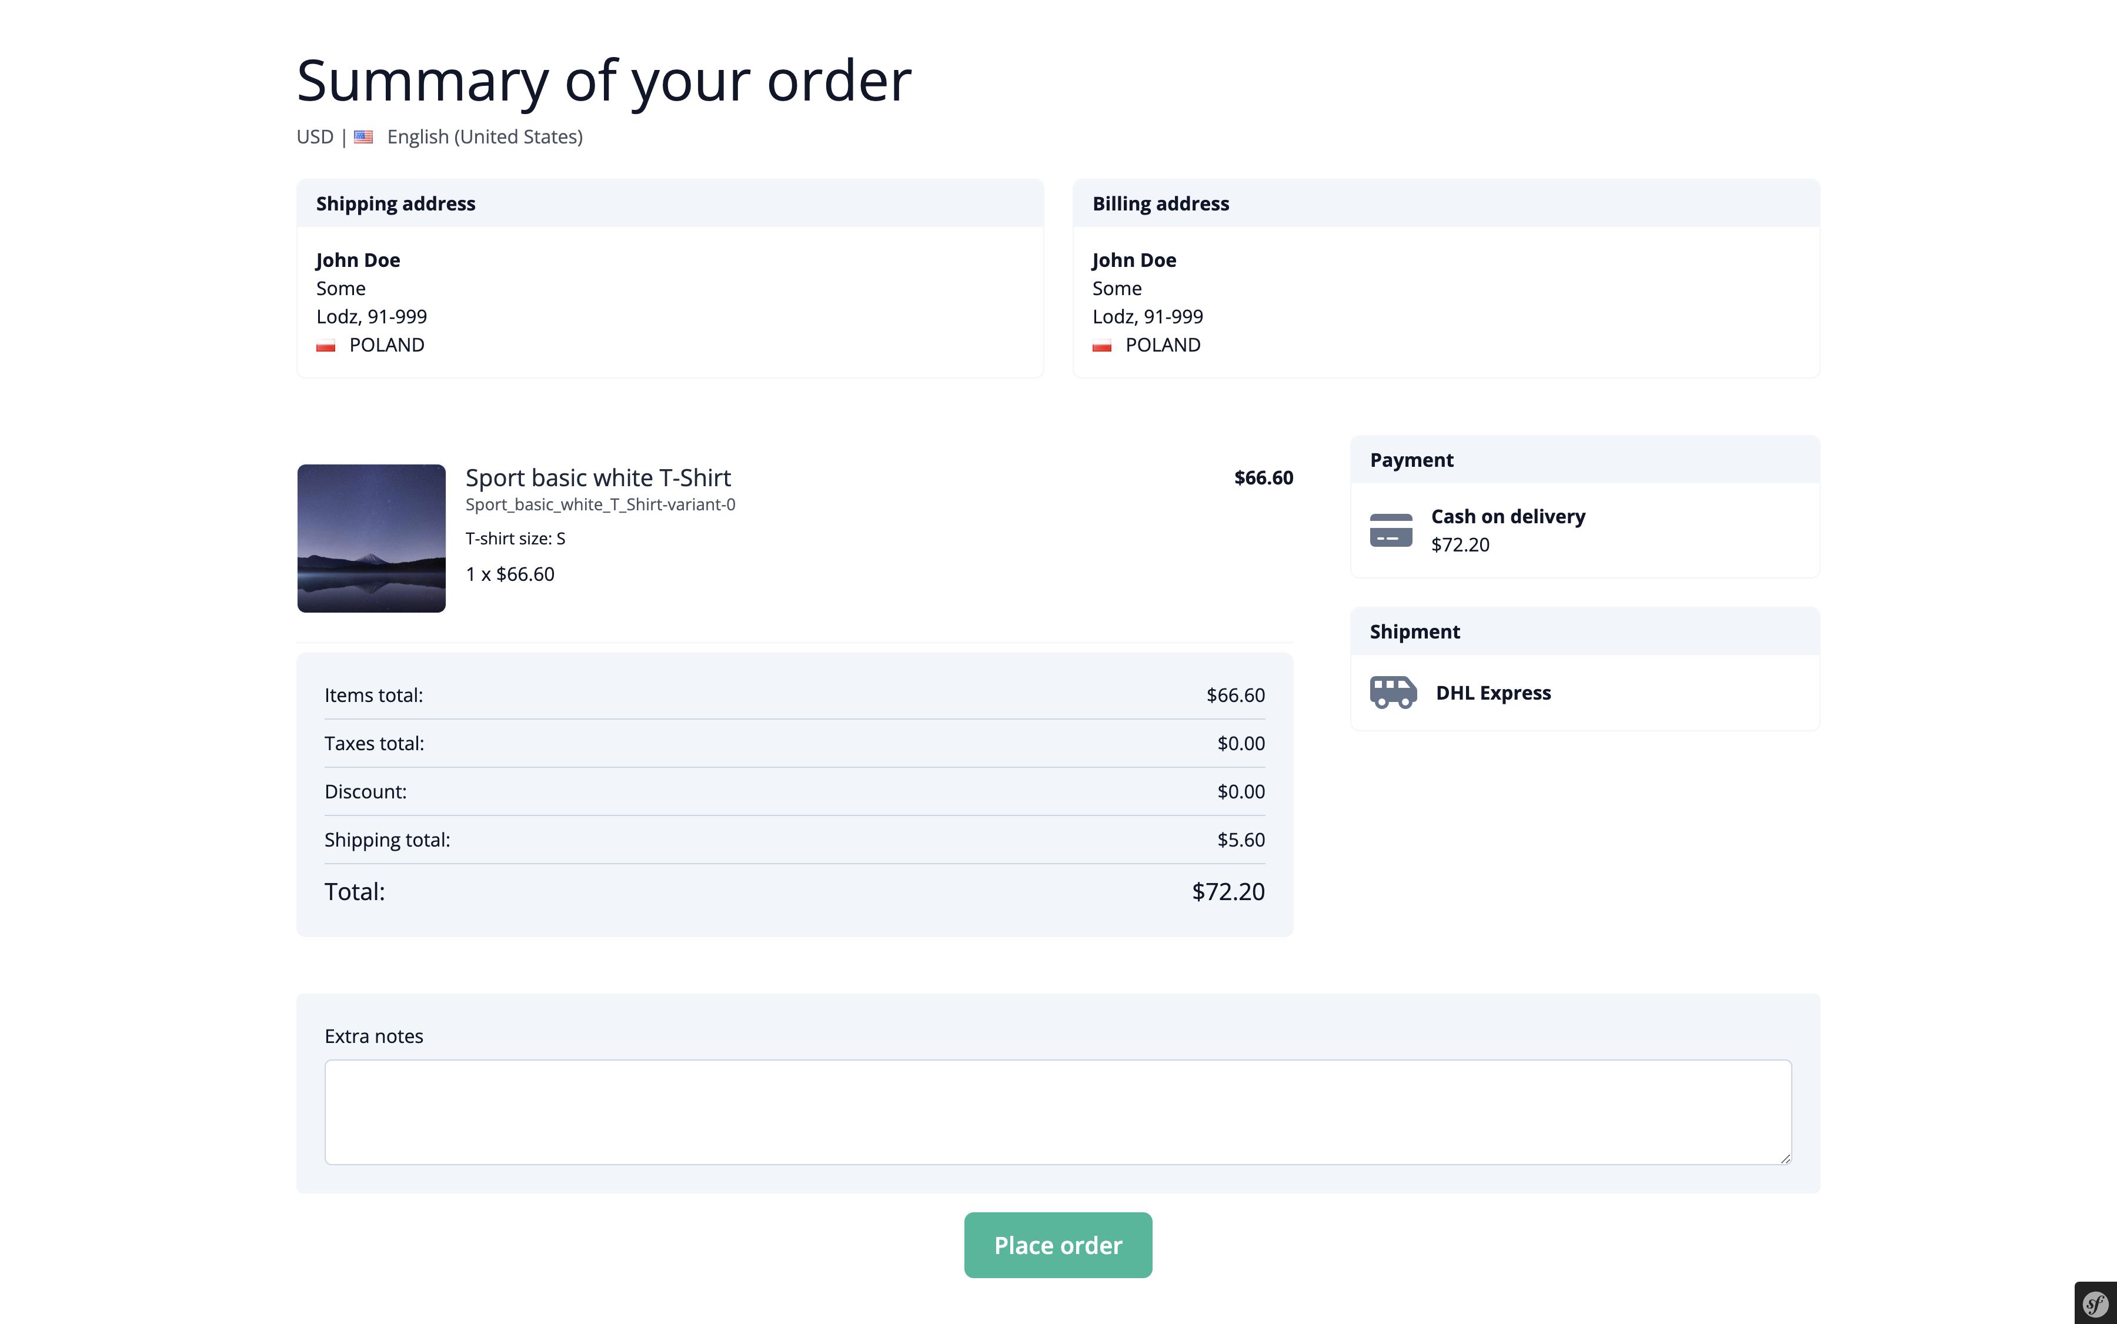The width and height of the screenshot is (2117, 1324).
Task: Click the USD currency label
Action: point(315,138)
